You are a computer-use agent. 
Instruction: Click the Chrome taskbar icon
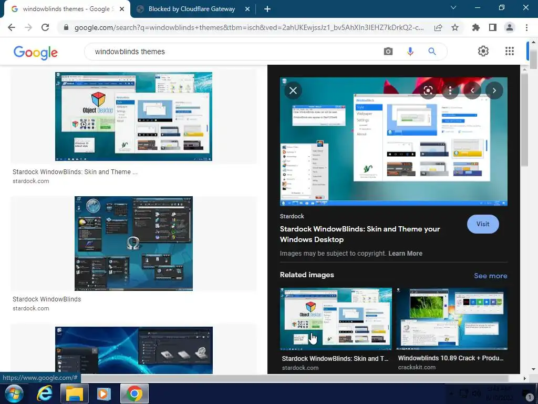134,393
